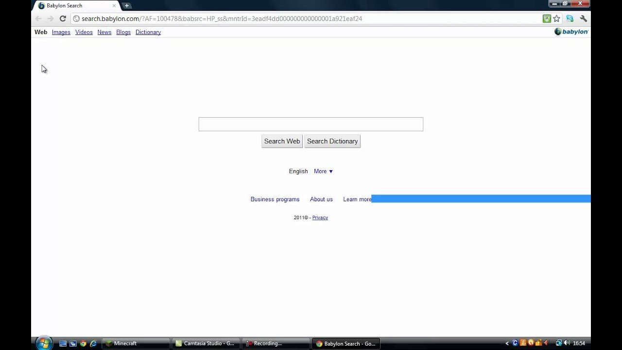This screenshot has width=622, height=350.
Task: Open the Chrome wrench menu
Action: 584,18
